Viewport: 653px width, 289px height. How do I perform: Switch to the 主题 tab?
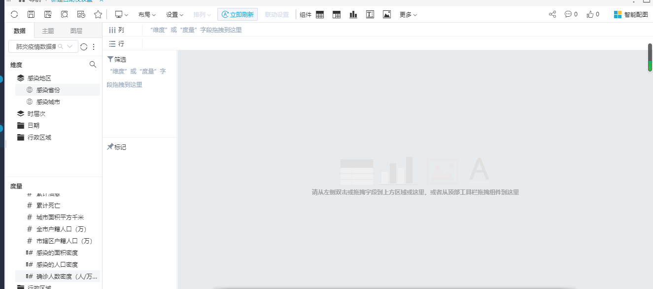click(48, 31)
